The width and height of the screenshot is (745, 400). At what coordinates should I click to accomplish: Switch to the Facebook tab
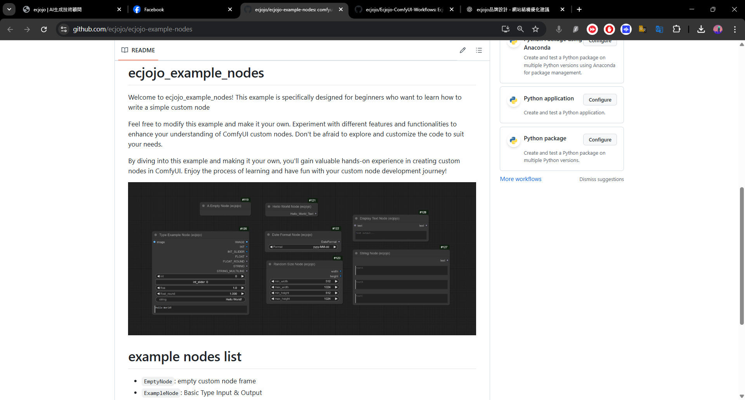pyautogui.click(x=183, y=9)
